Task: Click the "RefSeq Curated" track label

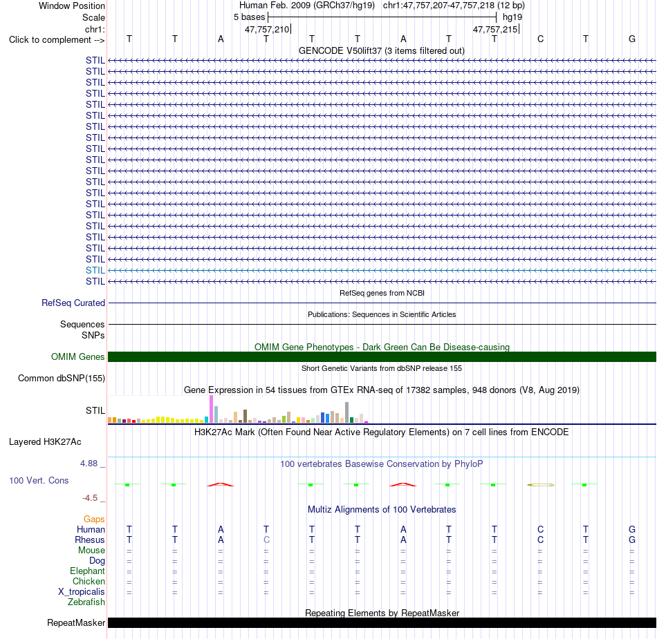Action: point(73,303)
